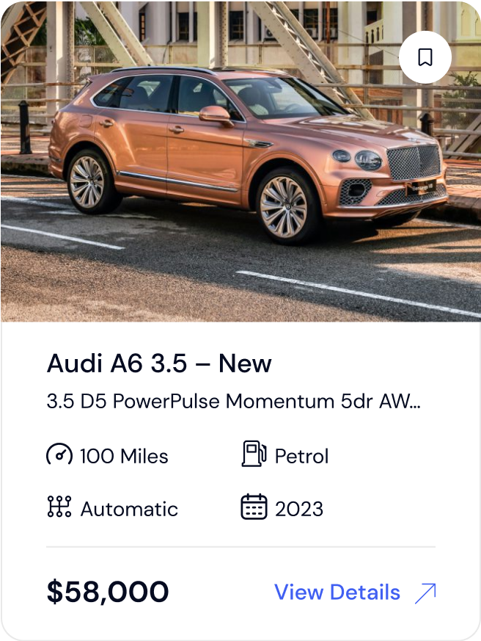
Task: Click the front wheel in the photo
Action: (x=284, y=206)
